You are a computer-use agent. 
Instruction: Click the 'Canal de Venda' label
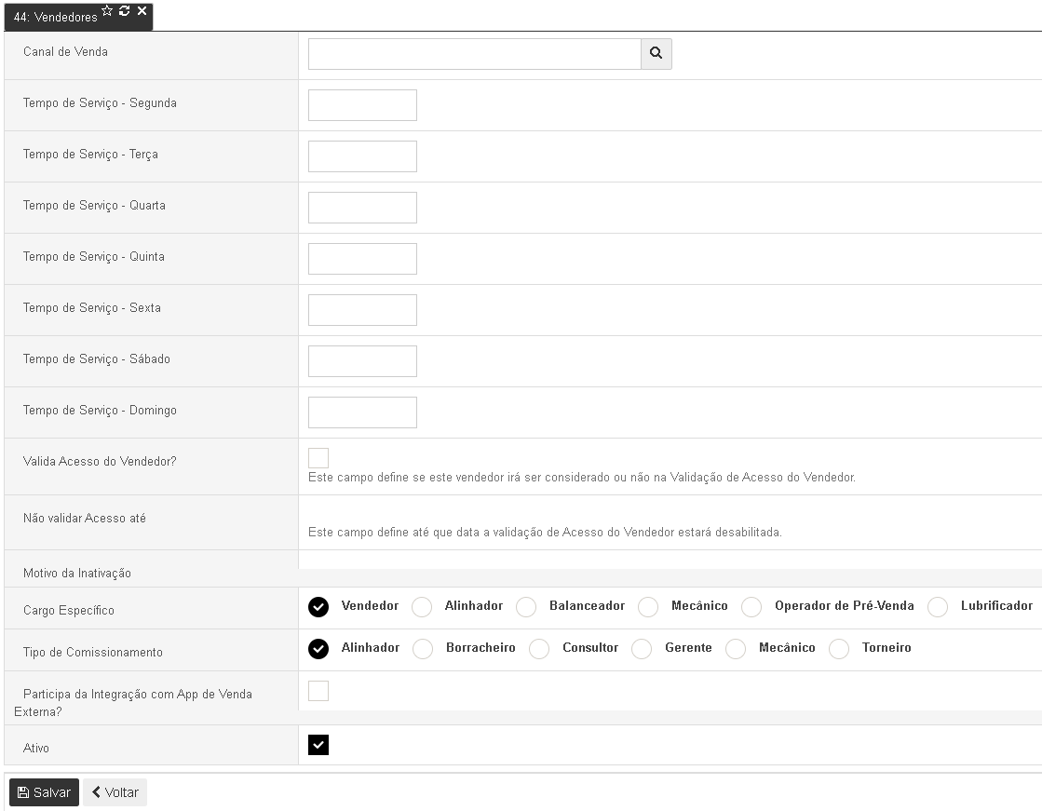65,51
